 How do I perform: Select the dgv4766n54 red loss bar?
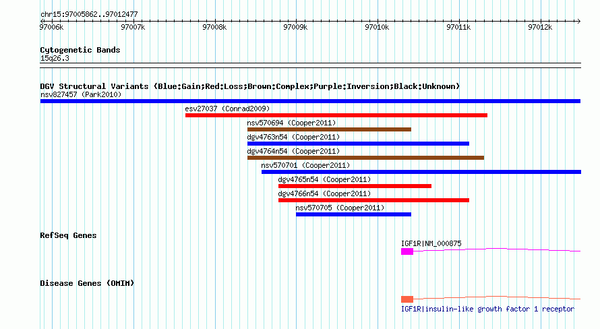click(x=373, y=200)
